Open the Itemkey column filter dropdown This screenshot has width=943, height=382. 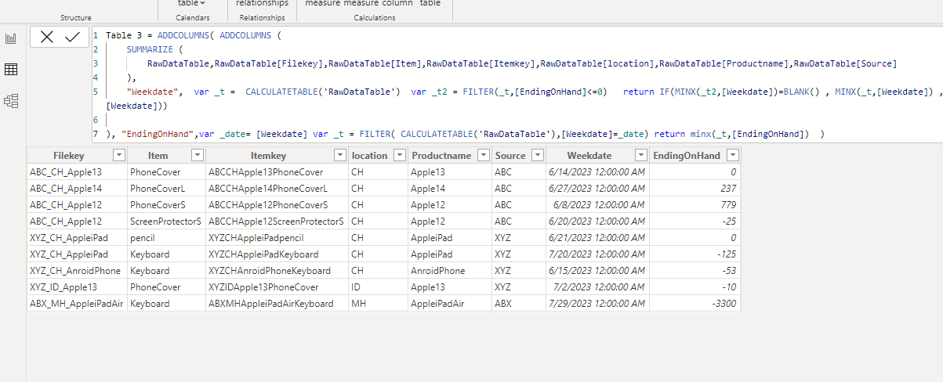click(x=339, y=155)
